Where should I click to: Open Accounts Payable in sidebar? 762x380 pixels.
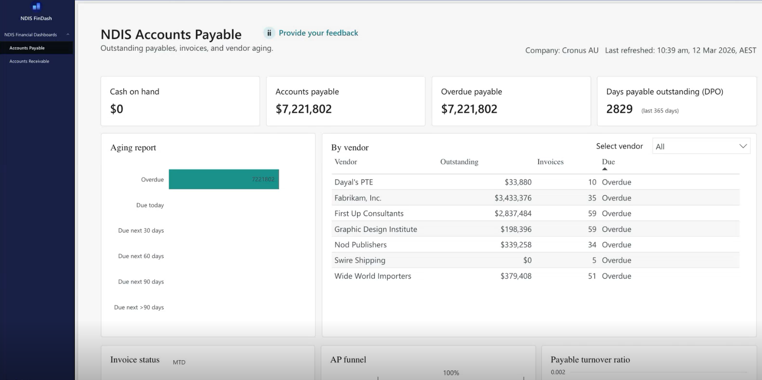pyautogui.click(x=27, y=48)
